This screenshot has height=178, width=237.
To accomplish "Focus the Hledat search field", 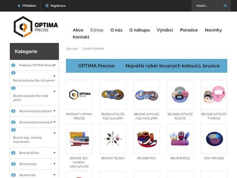I will 207,6.
